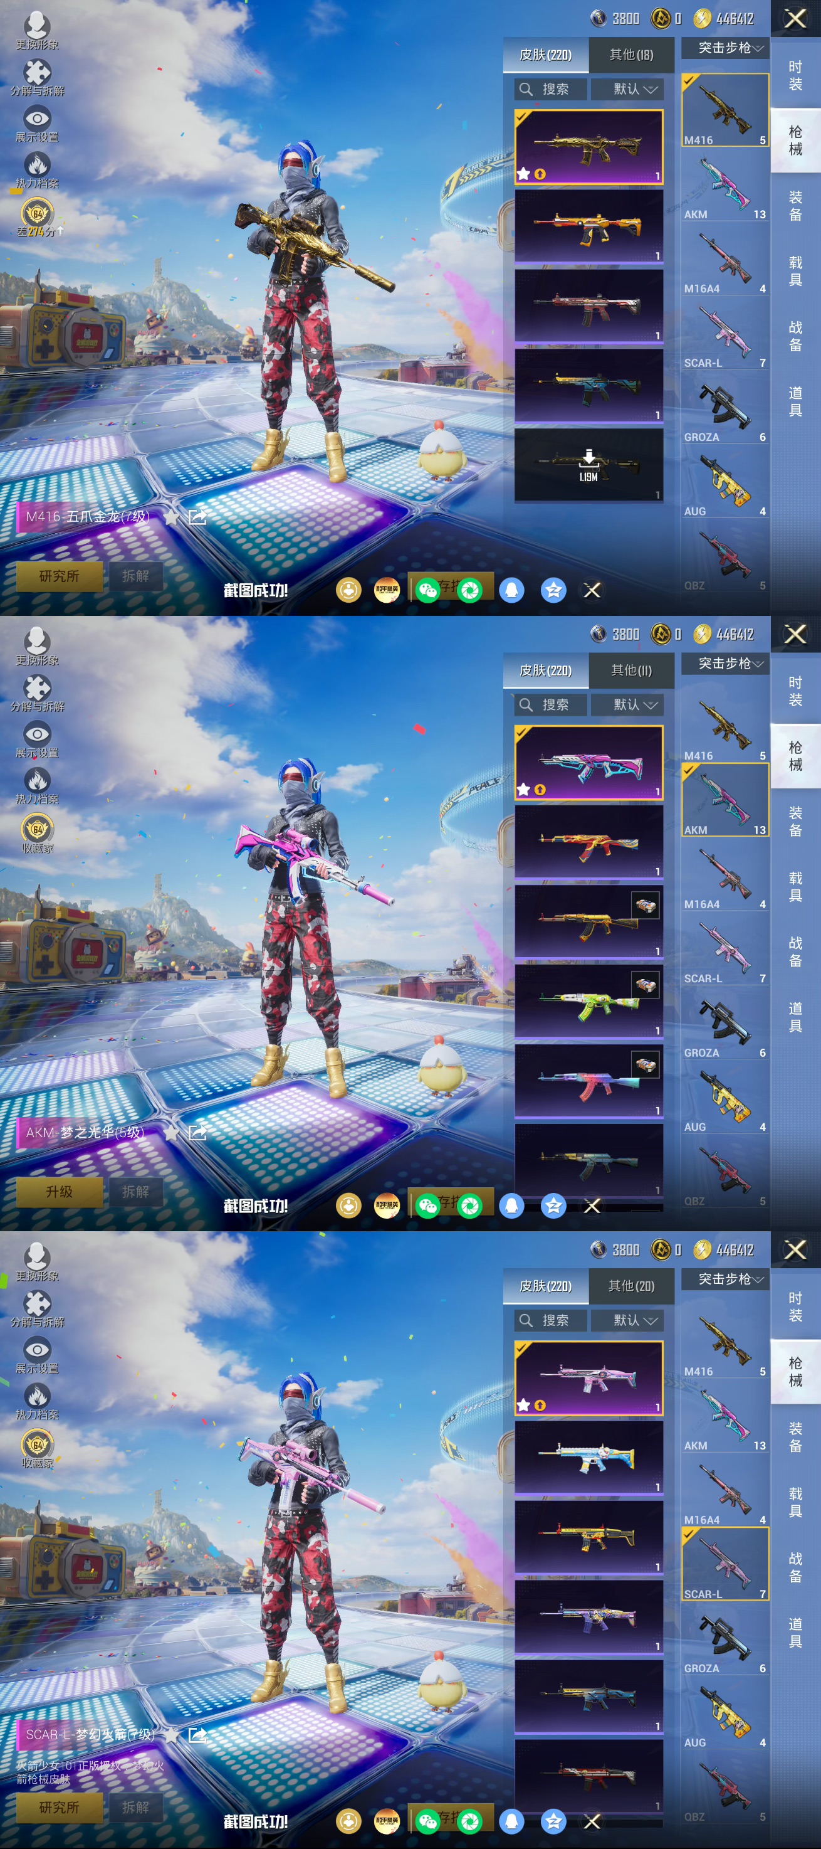This screenshot has height=1849, width=821.
Task: Expand the 默认 sort dropdown beside 其他(20)
Action: (x=627, y=1321)
